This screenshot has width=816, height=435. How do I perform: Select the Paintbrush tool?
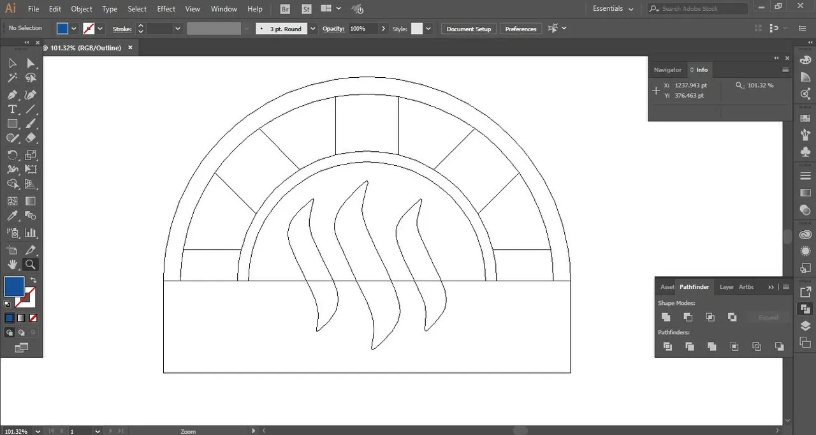click(x=31, y=124)
